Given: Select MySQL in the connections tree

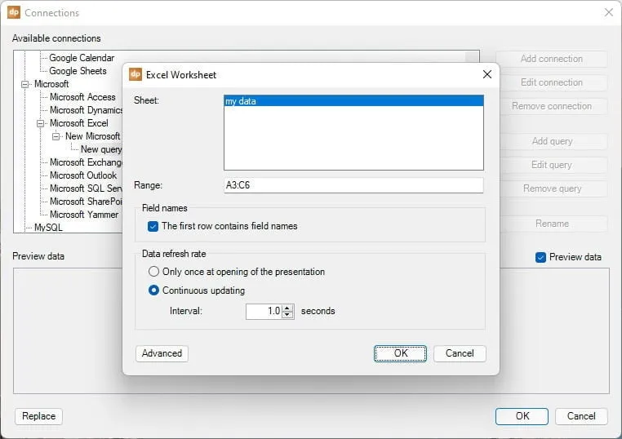Looking at the screenshot, I should 48,228.
